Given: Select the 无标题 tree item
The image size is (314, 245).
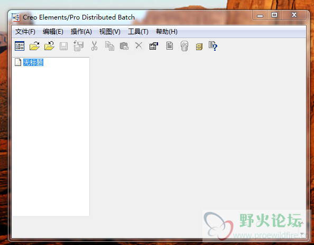Looking at the screenshot, I should [33, 62].
